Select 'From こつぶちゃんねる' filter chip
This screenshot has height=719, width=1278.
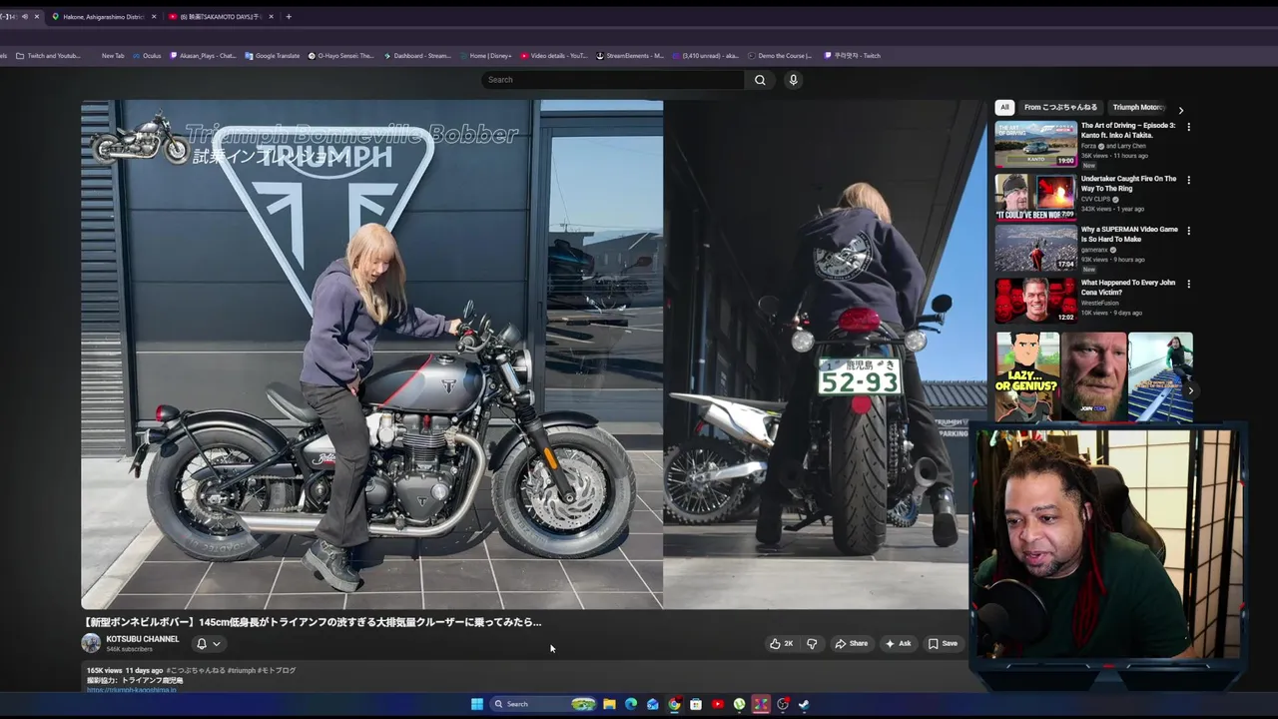1060,108
